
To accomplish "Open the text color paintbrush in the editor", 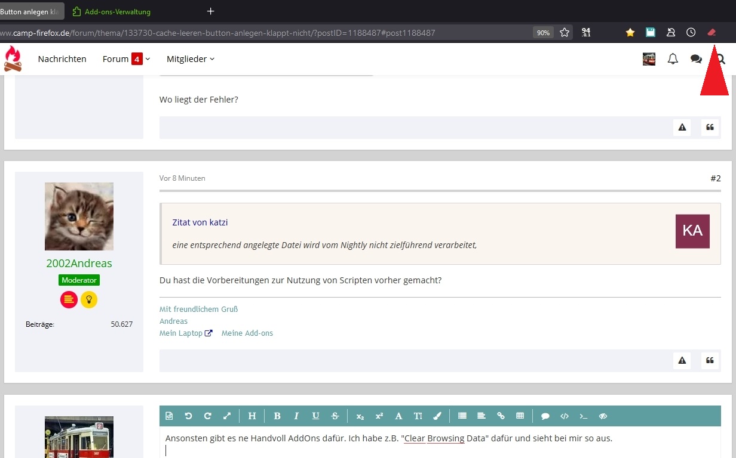I will coord(437,416).
